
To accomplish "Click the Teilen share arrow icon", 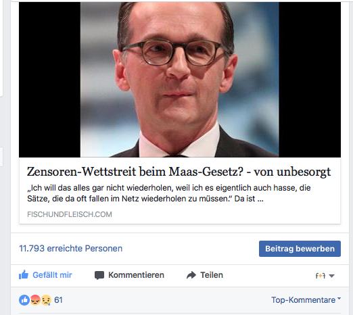I will (191, 275).
